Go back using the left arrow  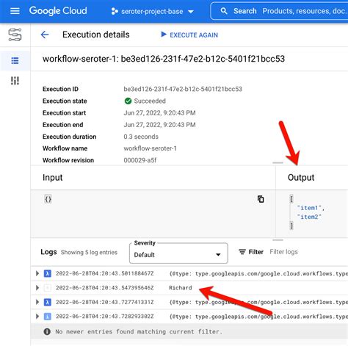coord(45,35)
